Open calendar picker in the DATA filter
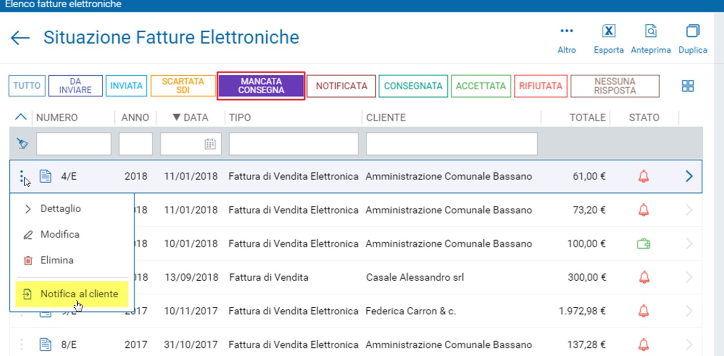724x356 pixels. (210, 144)
